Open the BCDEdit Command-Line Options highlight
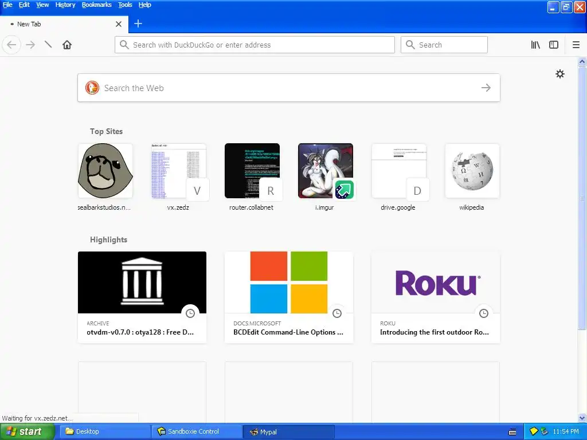The image size is (587, 440). (289, 297)
